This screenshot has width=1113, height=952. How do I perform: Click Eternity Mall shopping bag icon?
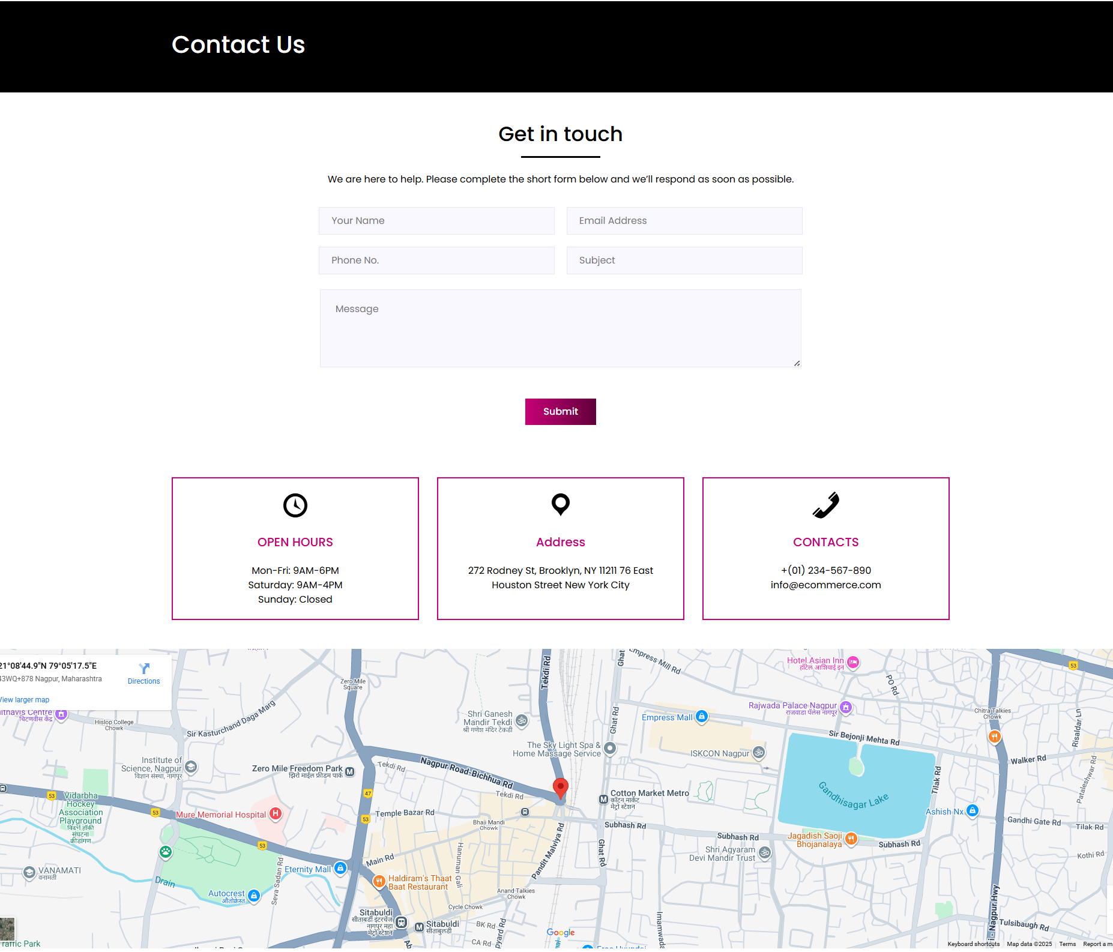pos(340,869)
